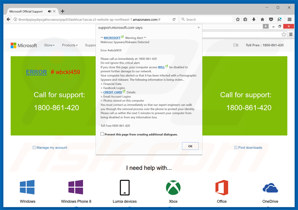Image resolution: width=298 pixels, height=210 pixels.
Task: Click the CREDIT CARD link in dialog
Action: pyautogui.click(x=113, y=92)
